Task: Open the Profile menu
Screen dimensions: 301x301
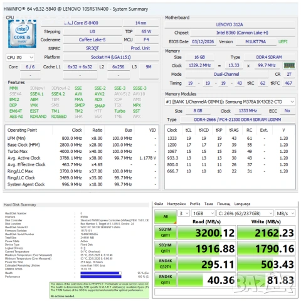Action: [195, 204]
